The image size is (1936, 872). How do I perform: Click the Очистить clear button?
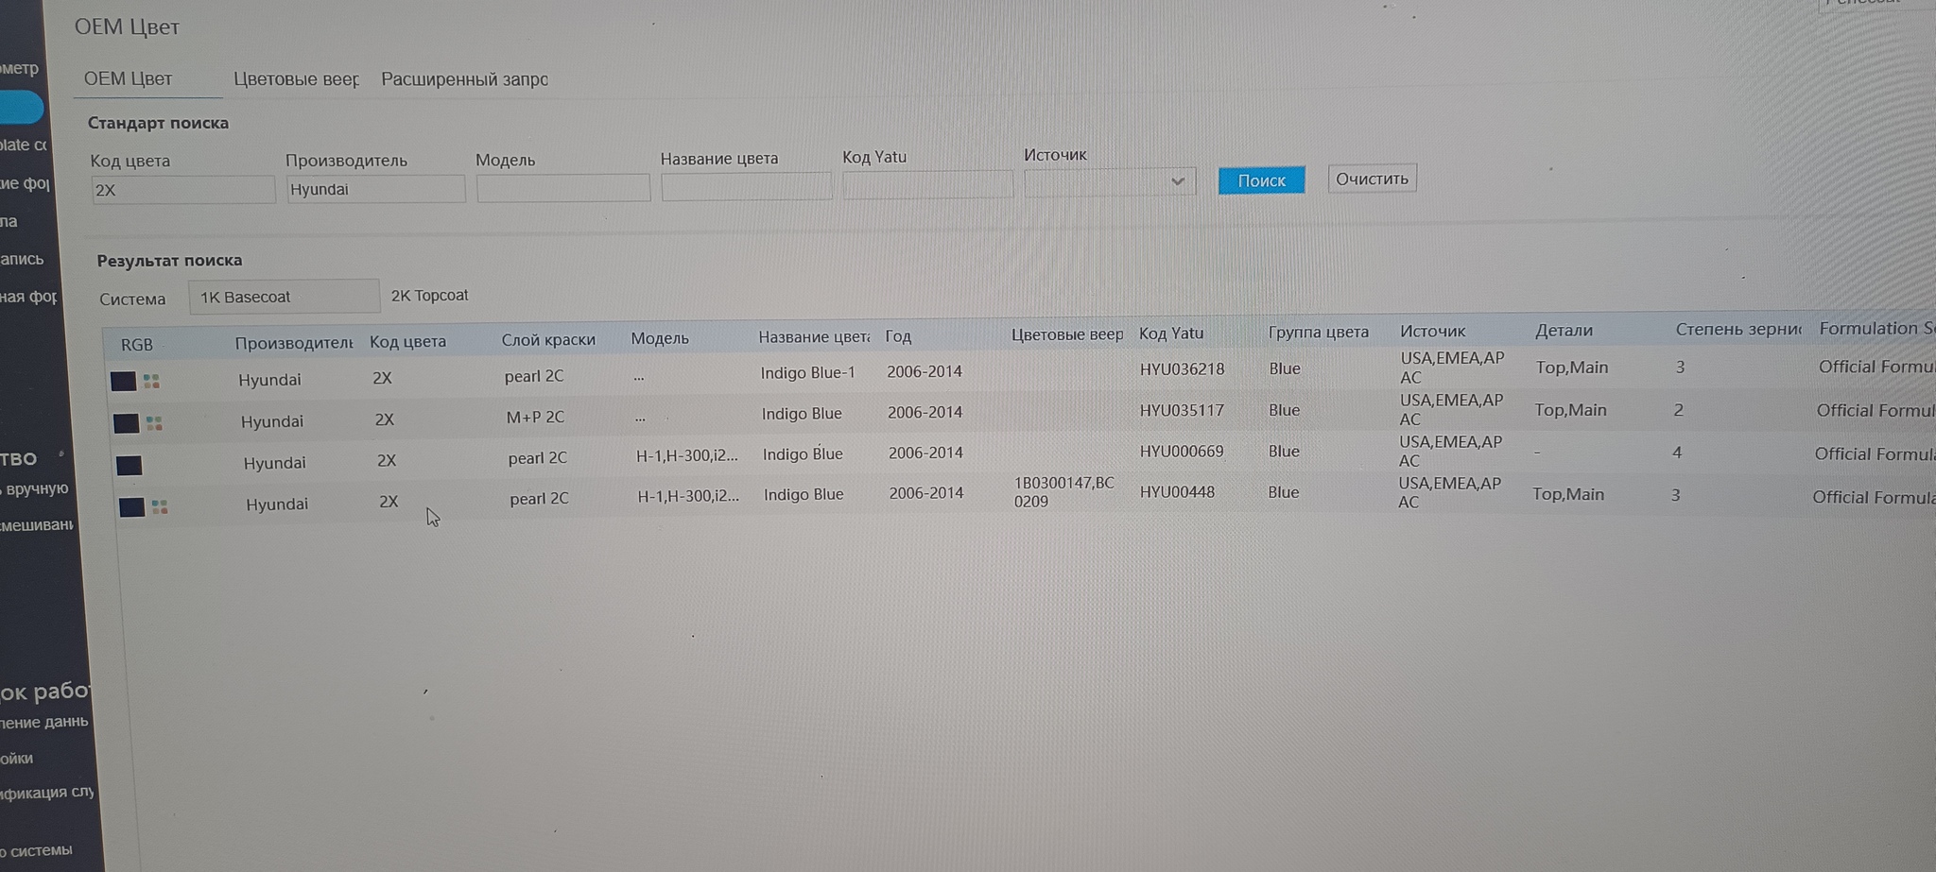(1372, 179)
